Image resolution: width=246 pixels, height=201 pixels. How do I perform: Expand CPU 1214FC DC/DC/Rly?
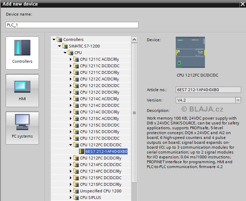click(x=70, y=171)
